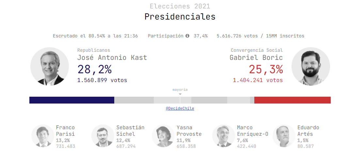364x154 pixels.
Task: Click the Participación info icon
Action: click(x=187, y=36)
